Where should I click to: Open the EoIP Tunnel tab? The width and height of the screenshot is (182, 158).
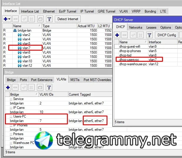(68, 11)
